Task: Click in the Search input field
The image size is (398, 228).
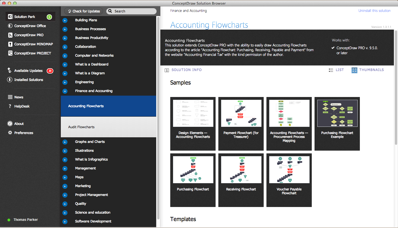Action: coord(131,11)
